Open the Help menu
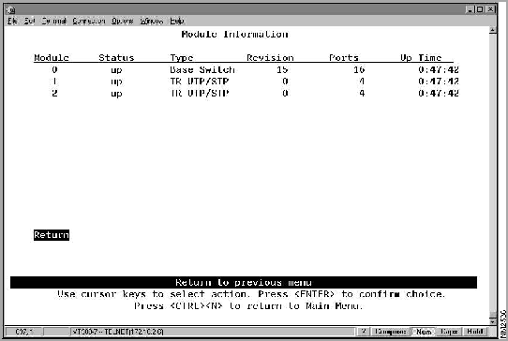 177,21
